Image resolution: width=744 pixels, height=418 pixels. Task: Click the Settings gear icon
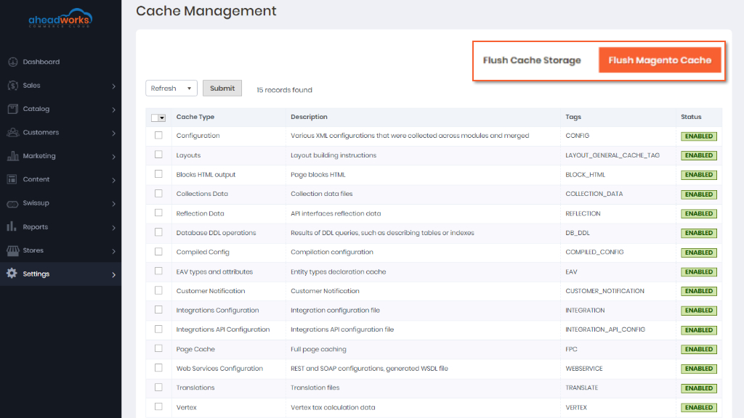12,274
